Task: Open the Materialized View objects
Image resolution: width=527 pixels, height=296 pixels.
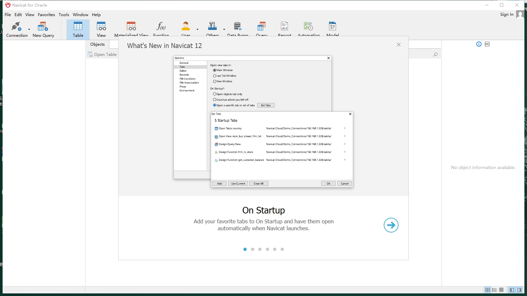Action: (x=131, y=29)
